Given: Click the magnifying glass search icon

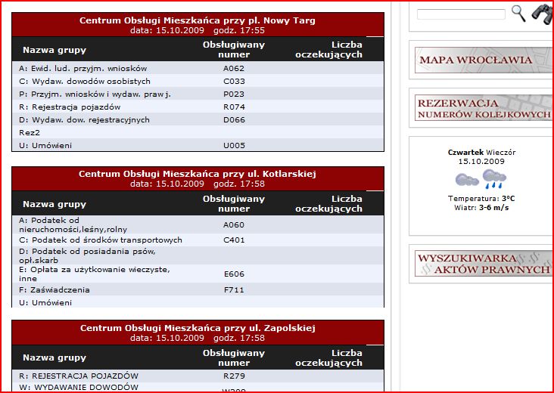Looking at the screenshot, I should tap(518, 14).
